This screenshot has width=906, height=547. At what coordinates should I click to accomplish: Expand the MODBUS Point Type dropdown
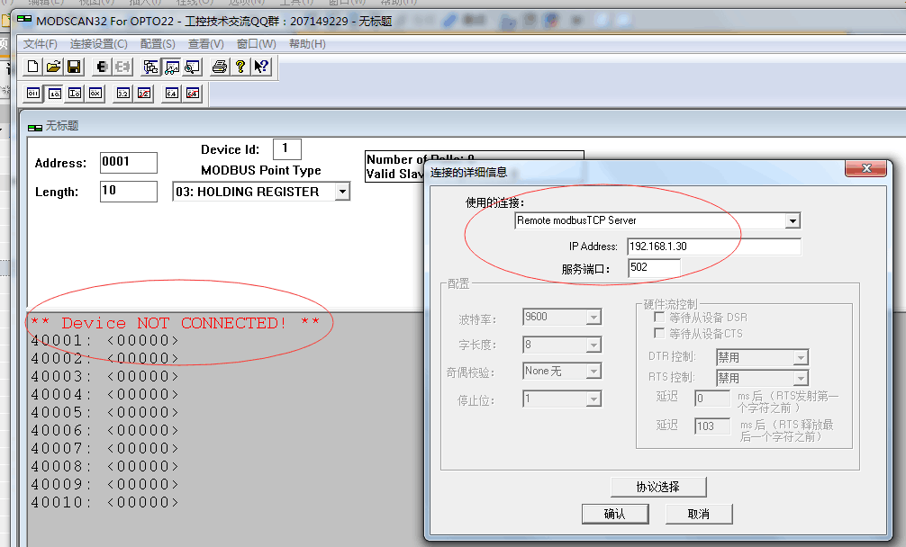[x=342, y=192]
